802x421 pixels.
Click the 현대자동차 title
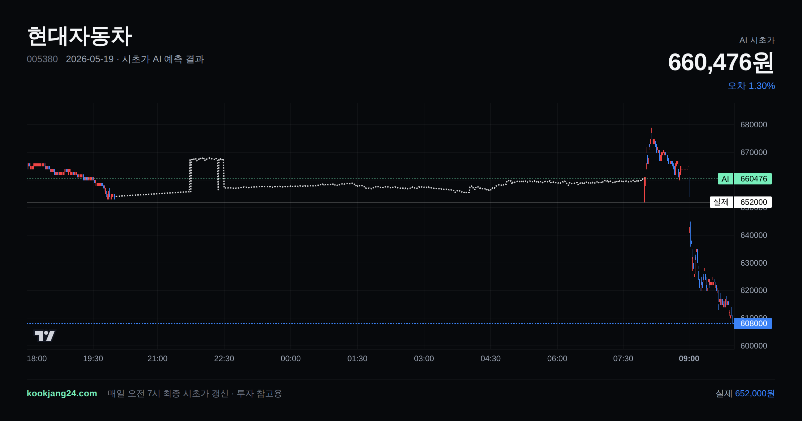pos(80,36)
